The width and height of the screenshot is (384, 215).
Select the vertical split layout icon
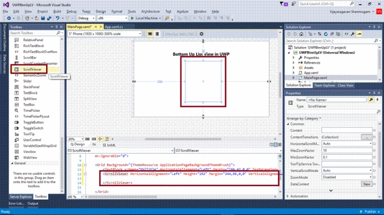coord(271,145)
